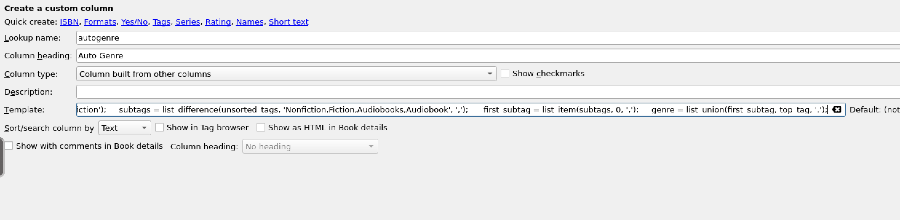
Task: Click the Rating quick create link
Action: (218, 22)
